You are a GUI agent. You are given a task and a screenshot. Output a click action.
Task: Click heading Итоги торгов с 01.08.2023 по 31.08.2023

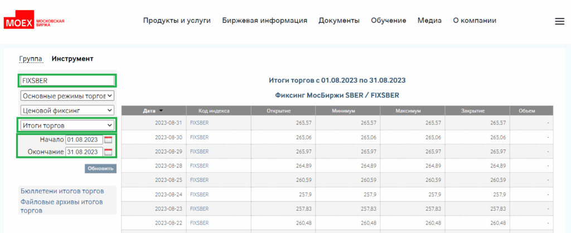[x=337, y=80]
